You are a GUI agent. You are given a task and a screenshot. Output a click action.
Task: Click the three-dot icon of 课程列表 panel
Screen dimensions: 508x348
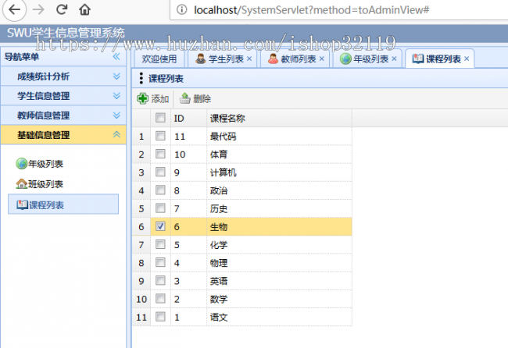click(x=141, y=79)
